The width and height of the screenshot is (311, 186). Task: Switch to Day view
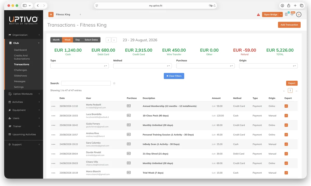pyautogui.click(x=77, y=40)
